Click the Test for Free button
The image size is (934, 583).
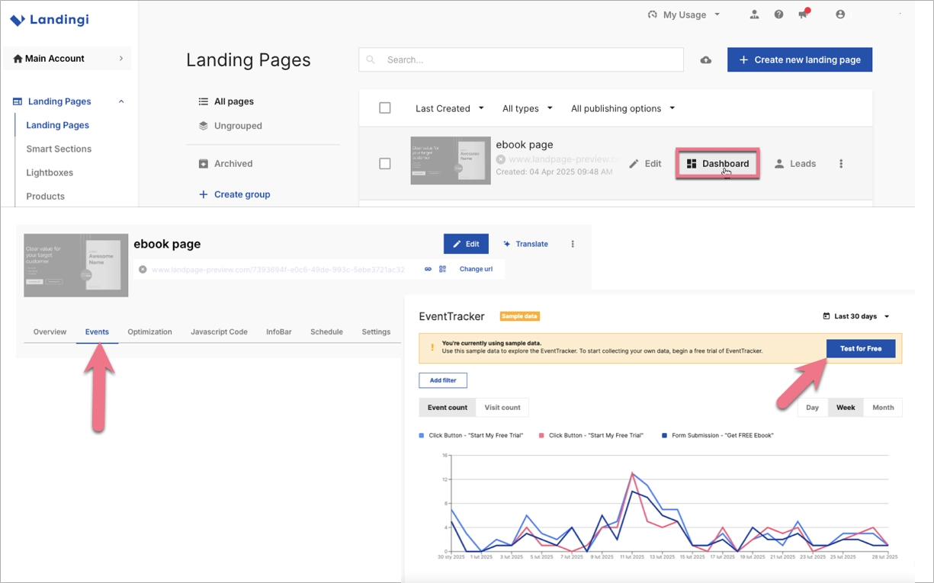click(x=861, y=348)
